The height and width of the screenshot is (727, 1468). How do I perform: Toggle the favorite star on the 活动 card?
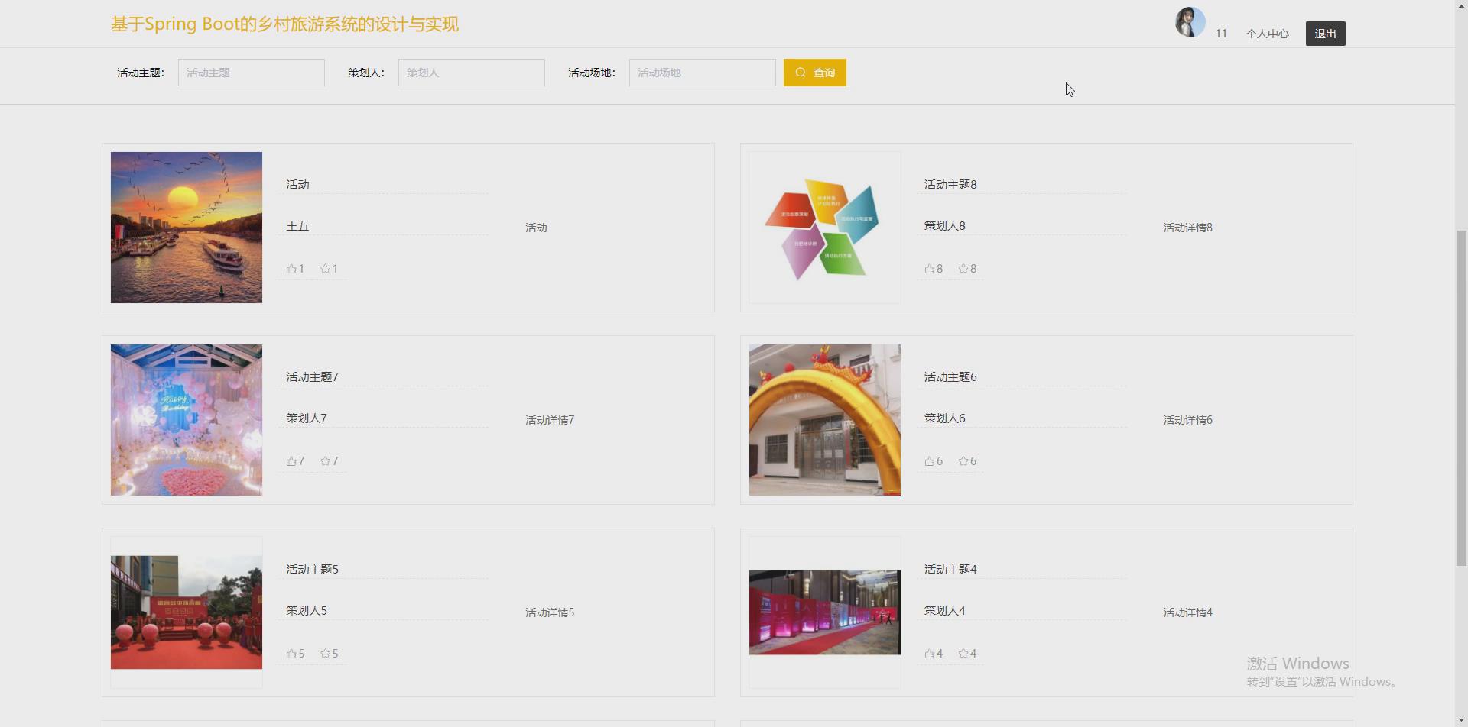tap(325, 268)
